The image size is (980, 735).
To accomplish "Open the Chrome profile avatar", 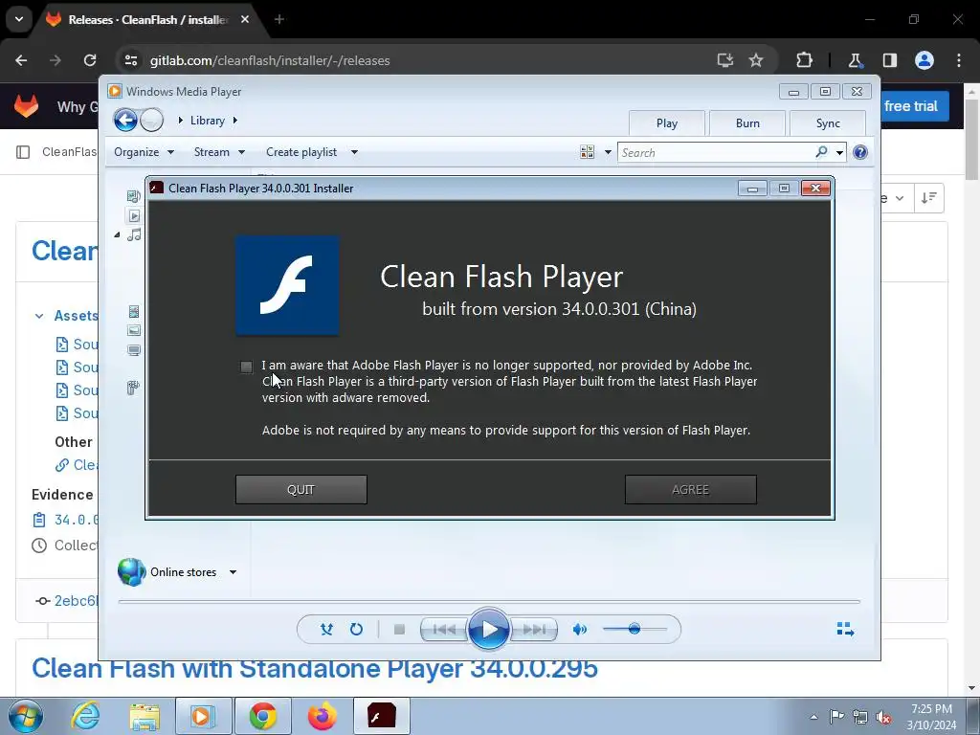I will coord(924,60).
